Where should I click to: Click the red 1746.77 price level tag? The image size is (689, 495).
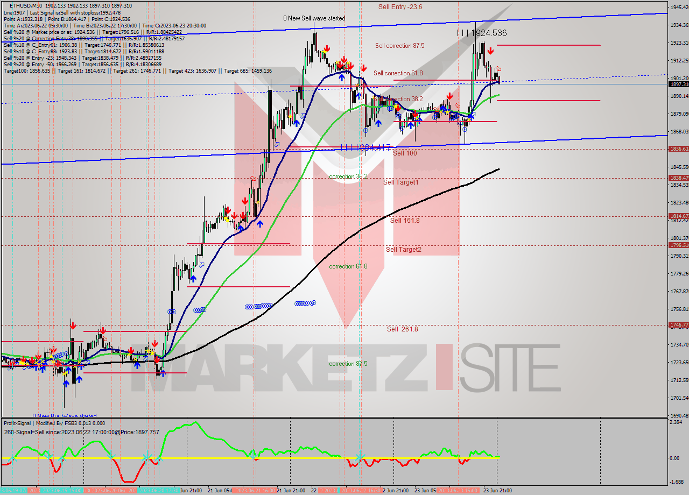point(678,325)
